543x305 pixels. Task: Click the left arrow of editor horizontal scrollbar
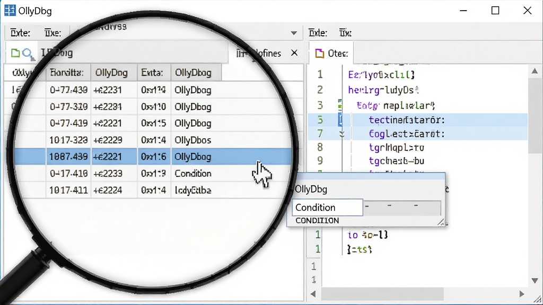[313, 294]
